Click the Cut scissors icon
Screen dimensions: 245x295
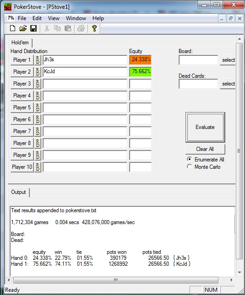tap(47, 28)
